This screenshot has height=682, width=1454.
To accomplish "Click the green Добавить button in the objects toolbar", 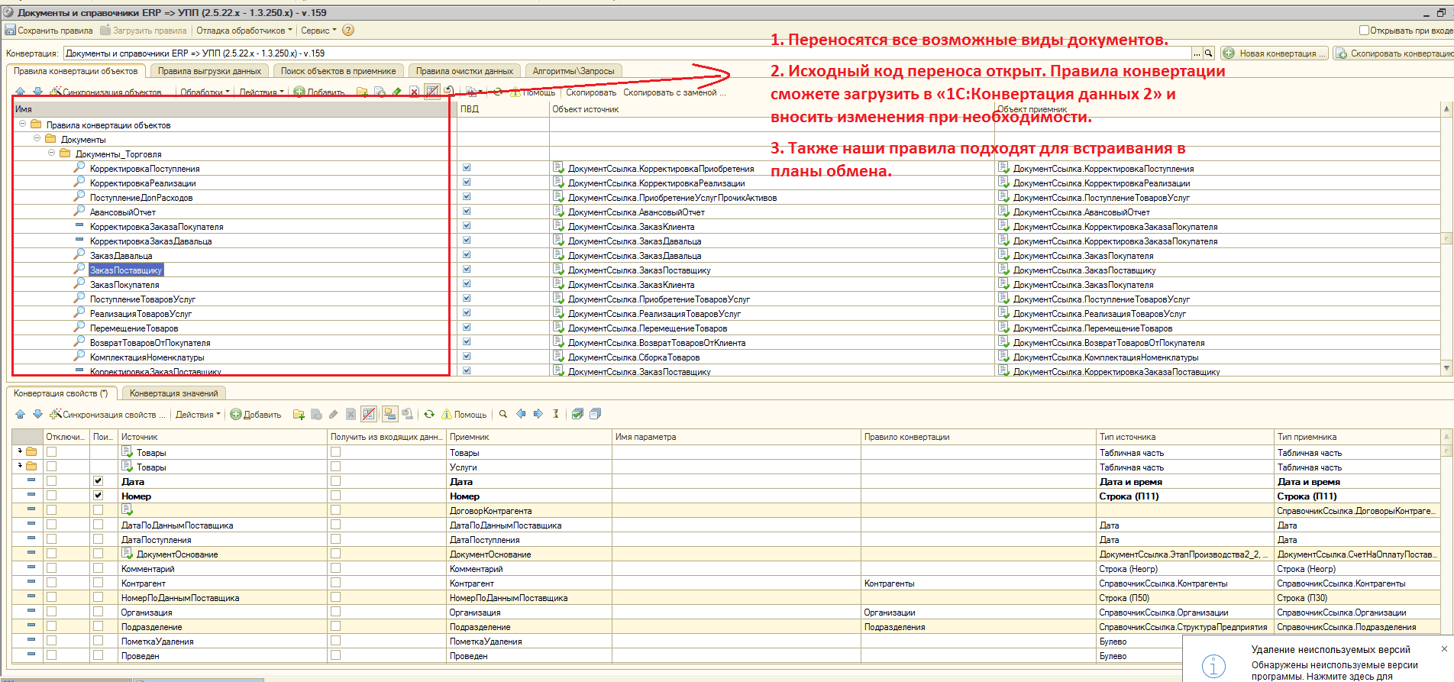I will (x=319, y=92).
